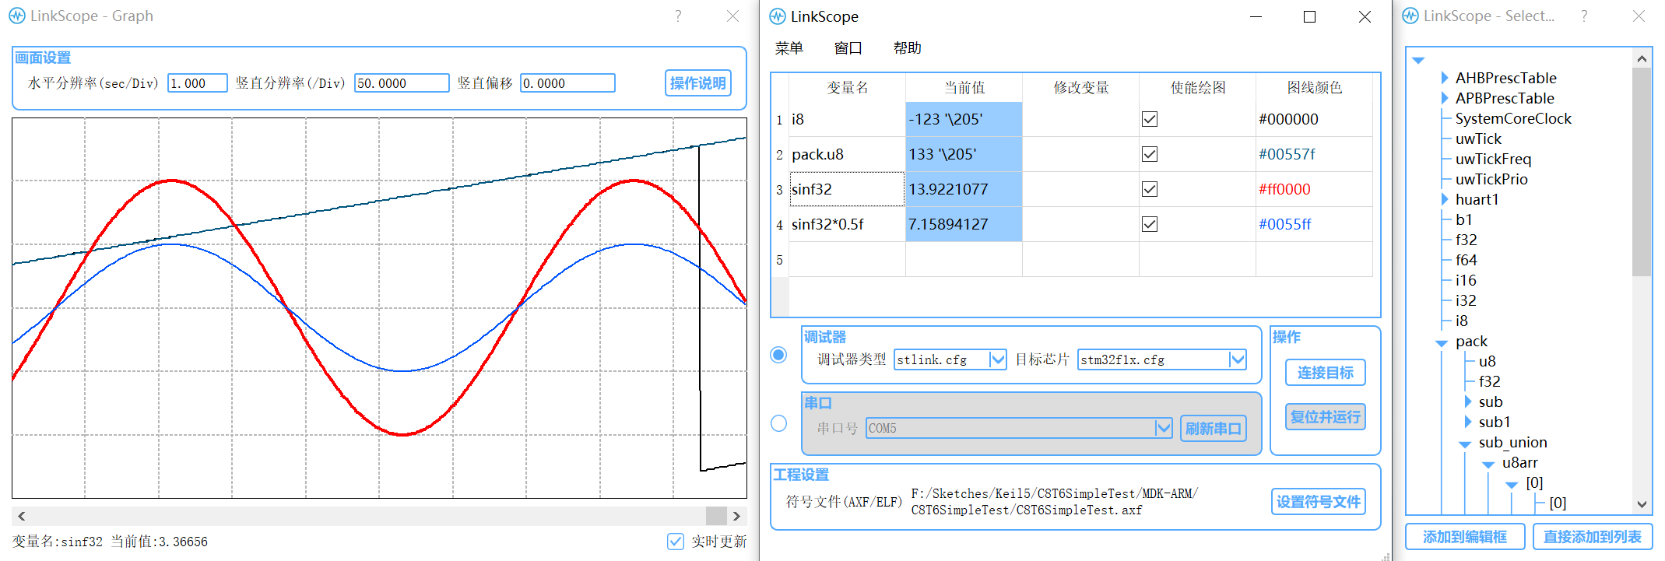The image size is (1665, 561).
Task: Uncheck plot enable for sinf32*0.5f row
Action: coord(1150,224)
